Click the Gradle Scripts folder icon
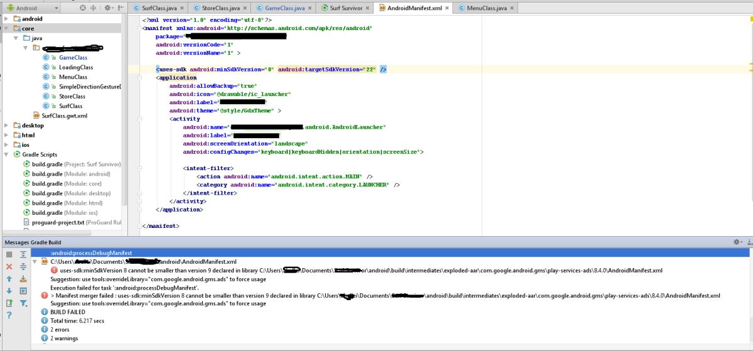Viewport: 753px width, 351px height. click(x=16, y=154)
